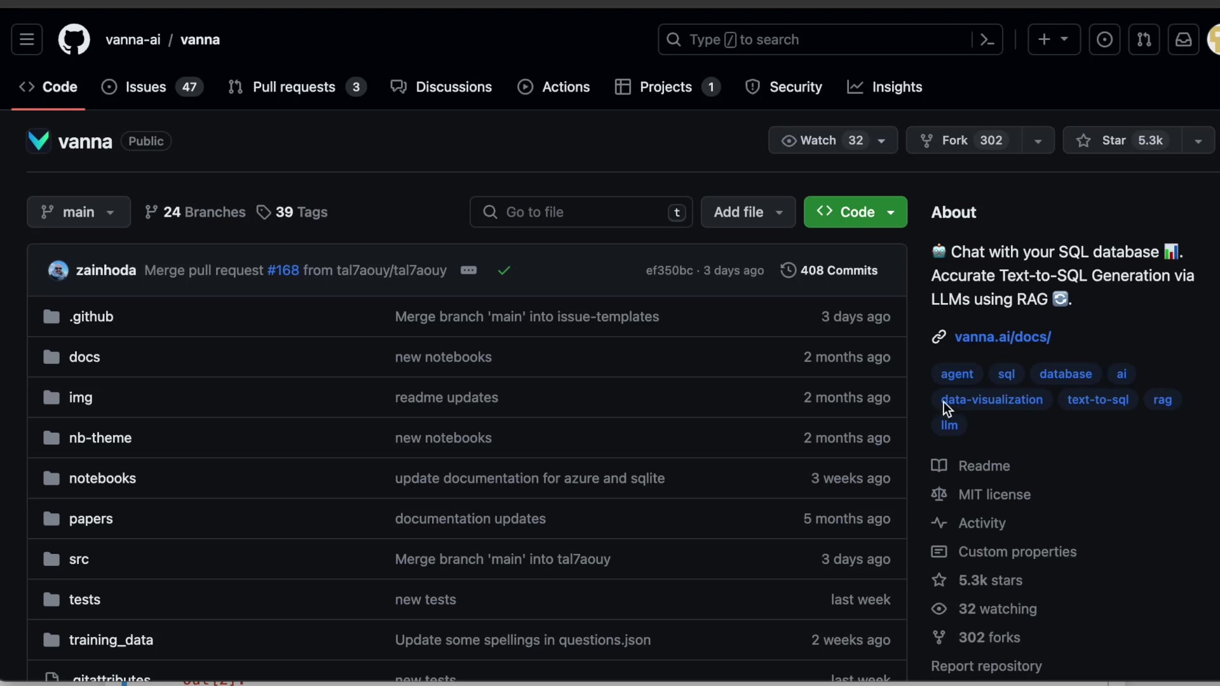Click the vanna logo checkmark image
The width and height of the screenshot is (1220, 686).
click(39, 141)
